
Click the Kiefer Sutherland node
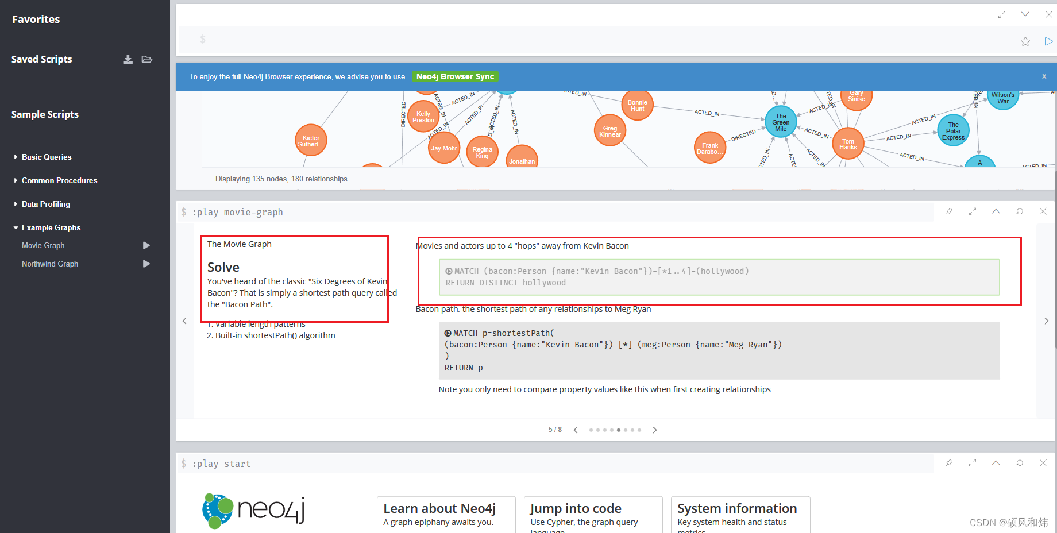311,141
